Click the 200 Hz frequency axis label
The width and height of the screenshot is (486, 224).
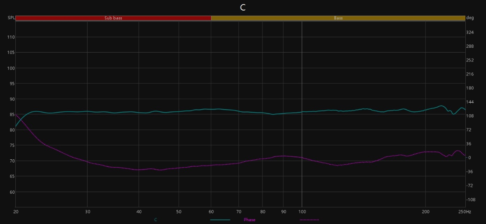tap(426, 211)
